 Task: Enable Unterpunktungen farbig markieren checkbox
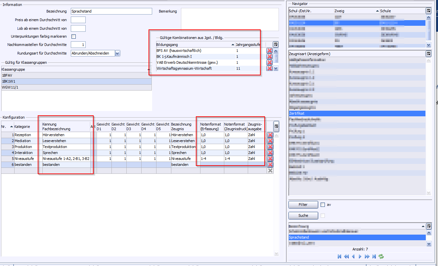click(74, 36)
